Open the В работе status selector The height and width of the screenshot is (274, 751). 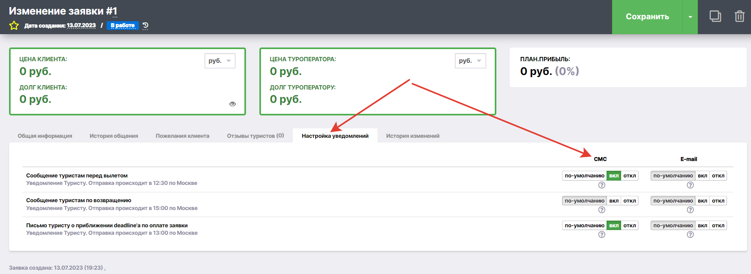pyautogui.click(x=123, y=26)
